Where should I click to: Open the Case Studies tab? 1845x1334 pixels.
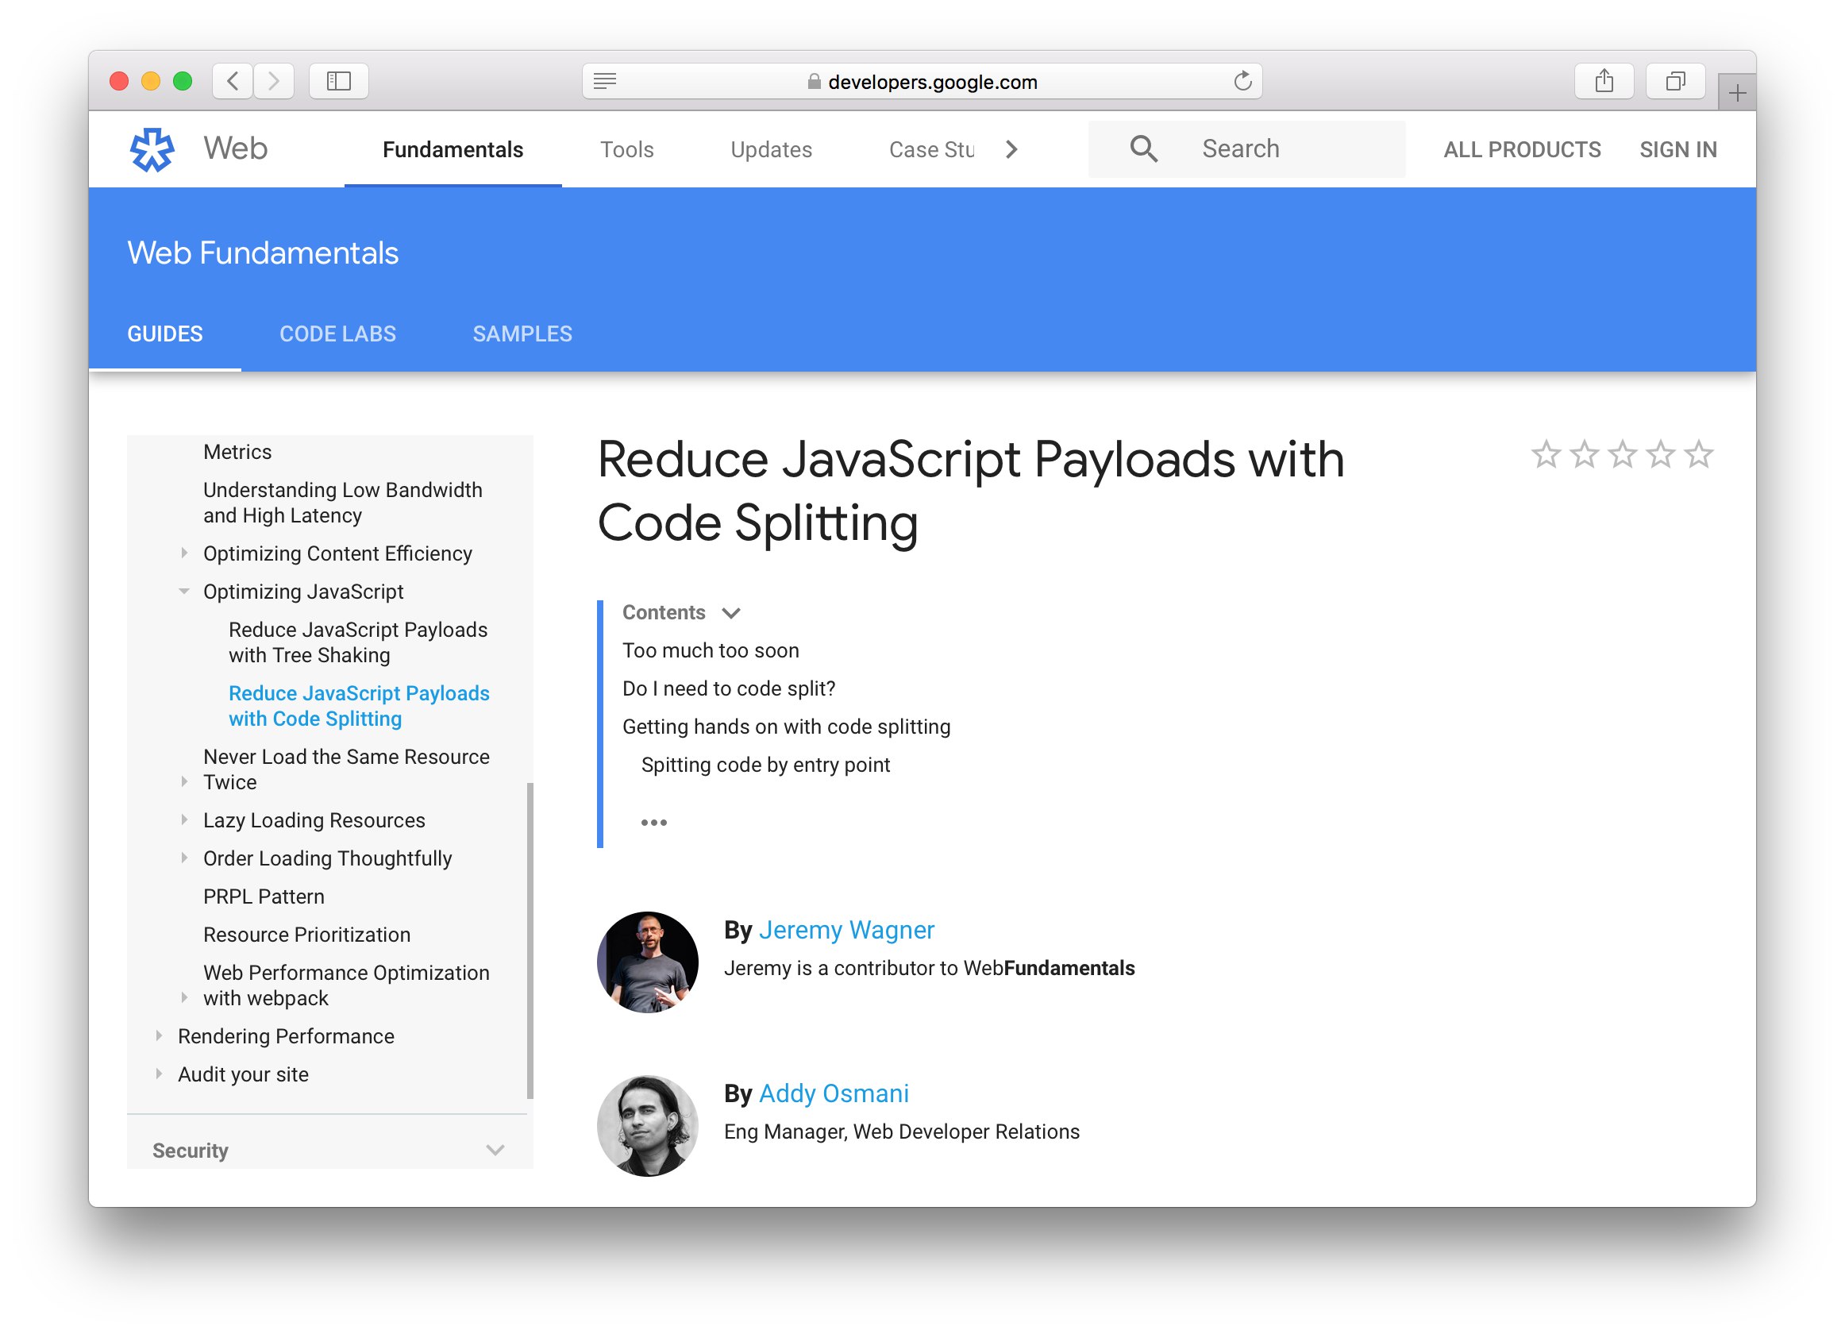pyautogui.click(x=931, y=149)
